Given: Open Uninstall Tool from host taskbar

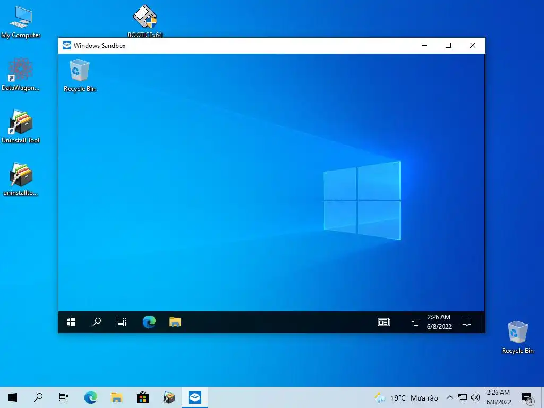Looking at the screenshot, I should click(169, 397).
